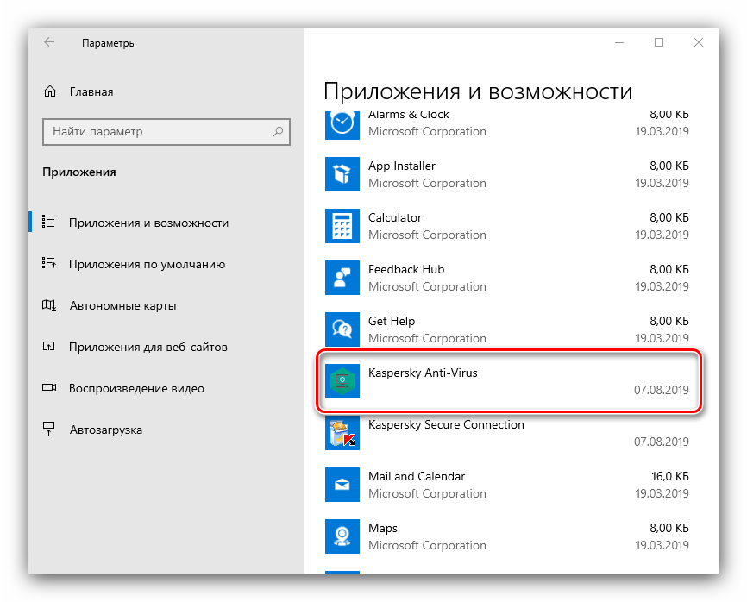Go back using the back arrow
Image resolution: width=747 pixels, height=602 pixels.
(49, 42)
